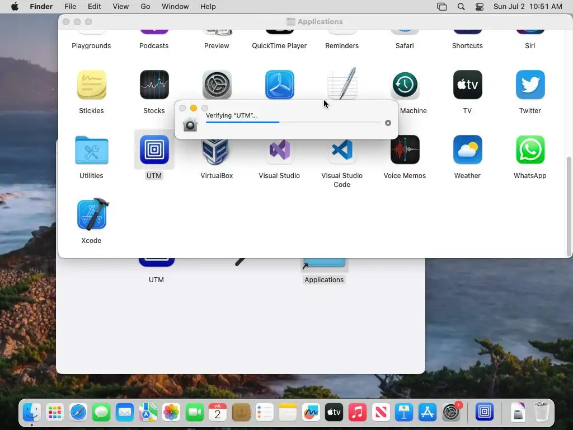The height and width of the screenshot is (430, 573).
Task: Open the Stocks app icon
Action: [x=154, y=85]
